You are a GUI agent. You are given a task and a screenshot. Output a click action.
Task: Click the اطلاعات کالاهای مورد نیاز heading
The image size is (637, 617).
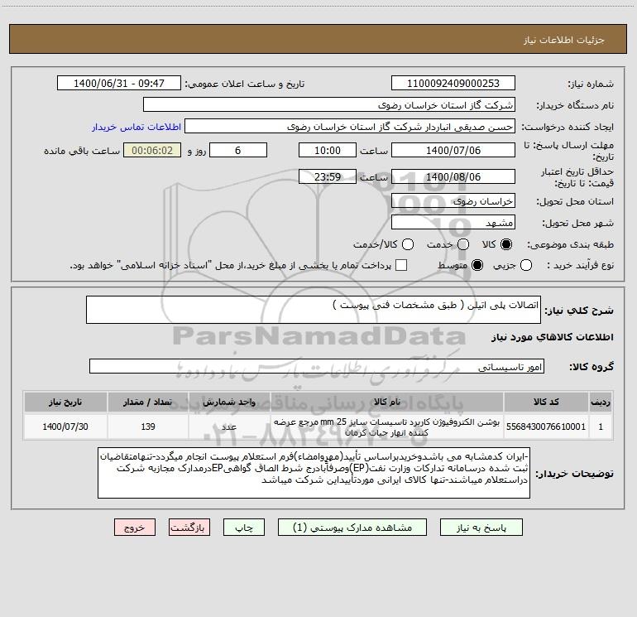point(552,337)
